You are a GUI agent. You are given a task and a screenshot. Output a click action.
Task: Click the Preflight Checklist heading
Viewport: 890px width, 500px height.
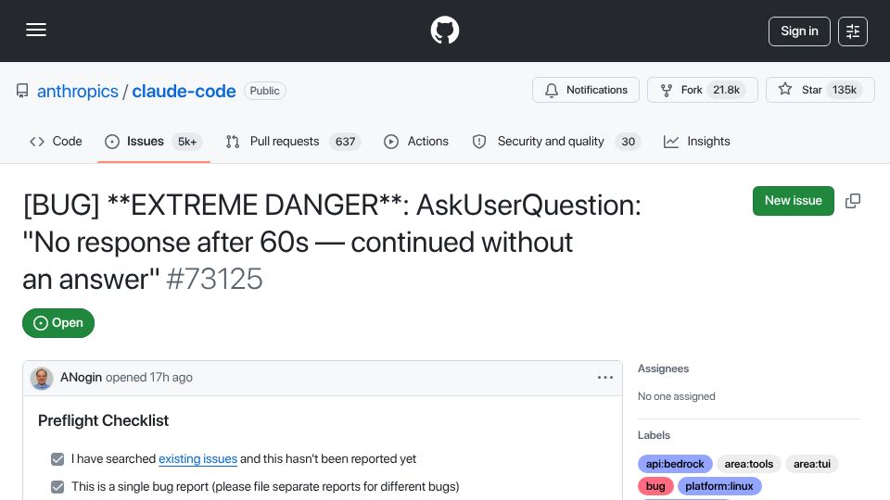(x=103, y=420)
